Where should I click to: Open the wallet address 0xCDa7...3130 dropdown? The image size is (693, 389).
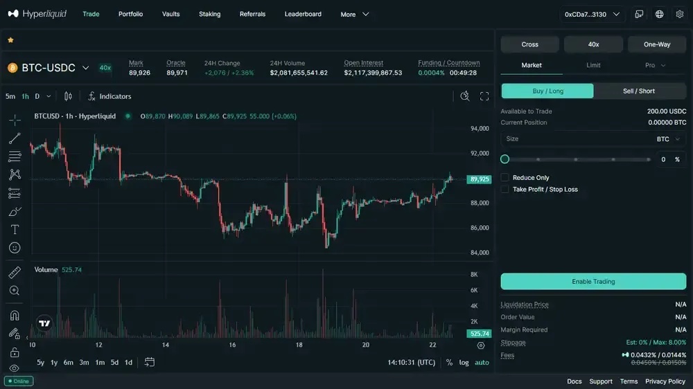coord(592,14)
